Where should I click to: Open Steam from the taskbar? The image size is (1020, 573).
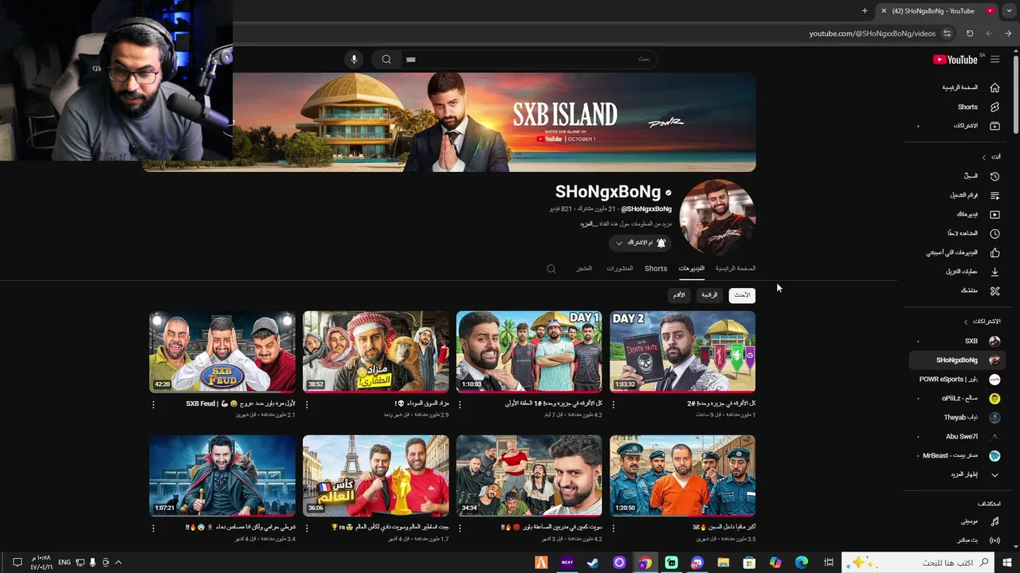tap(593, 563)
